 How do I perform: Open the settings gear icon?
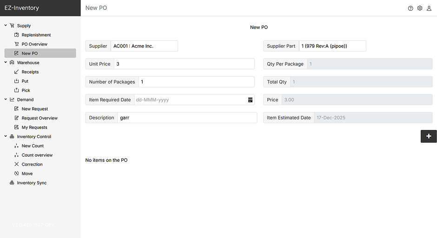(x=420, y=8)
